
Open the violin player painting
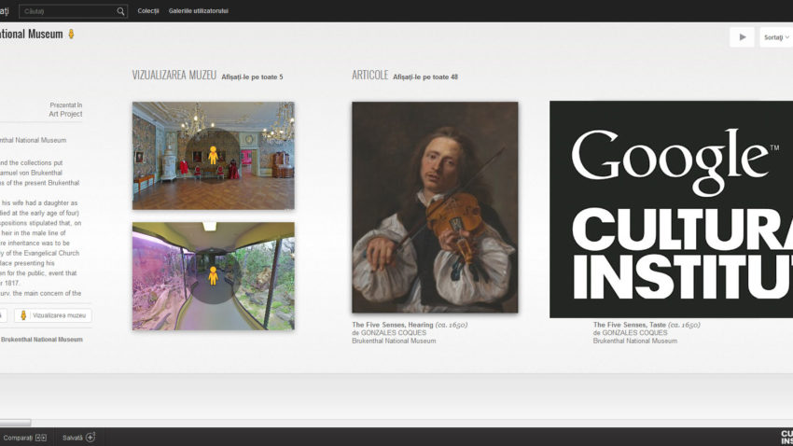tap(435, 207)
